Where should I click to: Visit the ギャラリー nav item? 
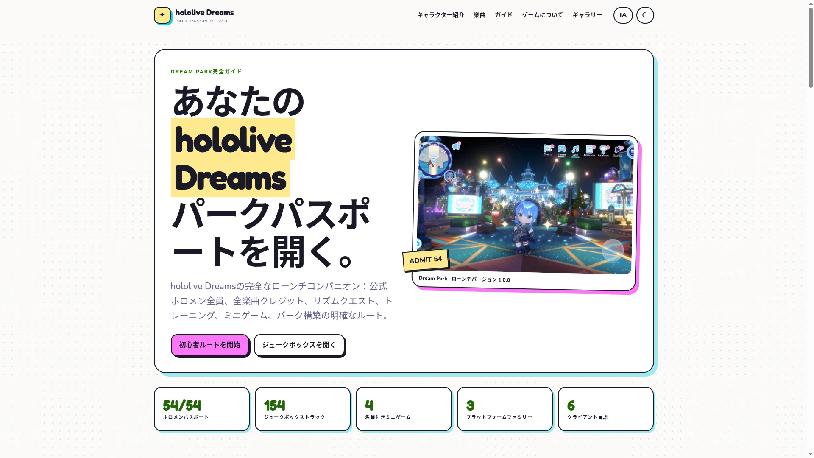587,15
